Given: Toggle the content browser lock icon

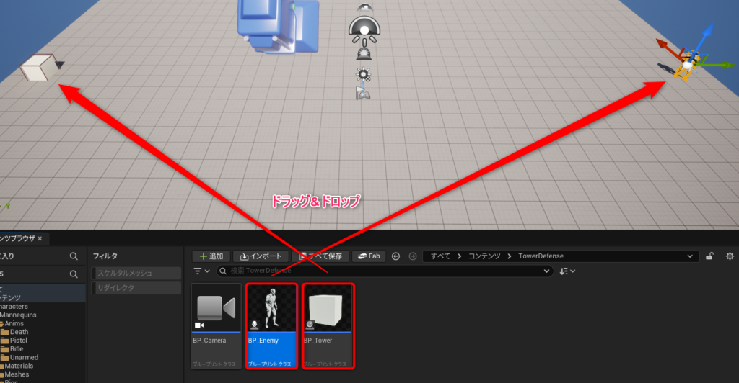Looking at the screenshot, I should (710, 256).
